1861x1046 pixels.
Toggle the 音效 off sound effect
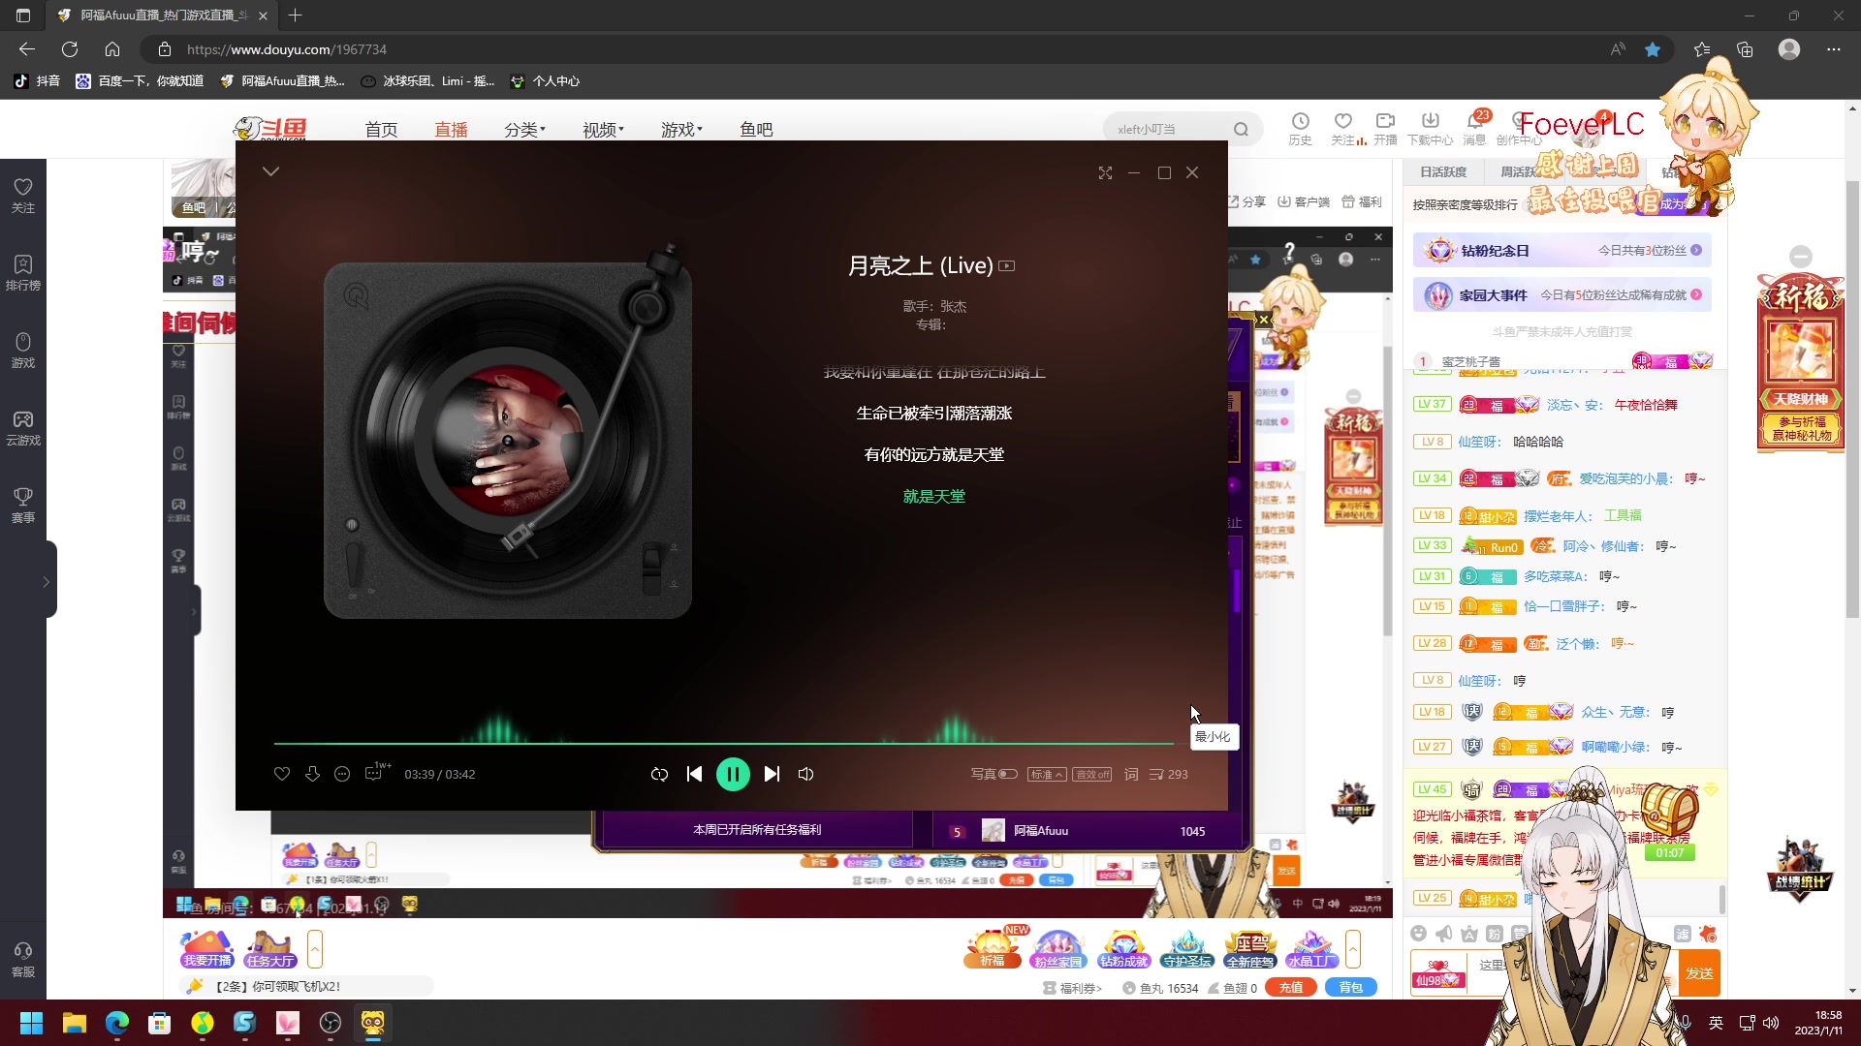click(x=1093, y=774)
